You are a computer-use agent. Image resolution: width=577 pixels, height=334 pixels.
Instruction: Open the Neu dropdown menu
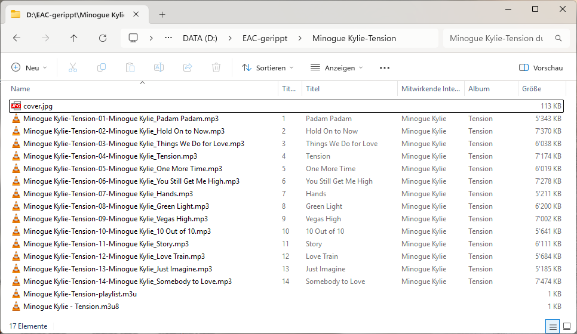click(29, 68)
